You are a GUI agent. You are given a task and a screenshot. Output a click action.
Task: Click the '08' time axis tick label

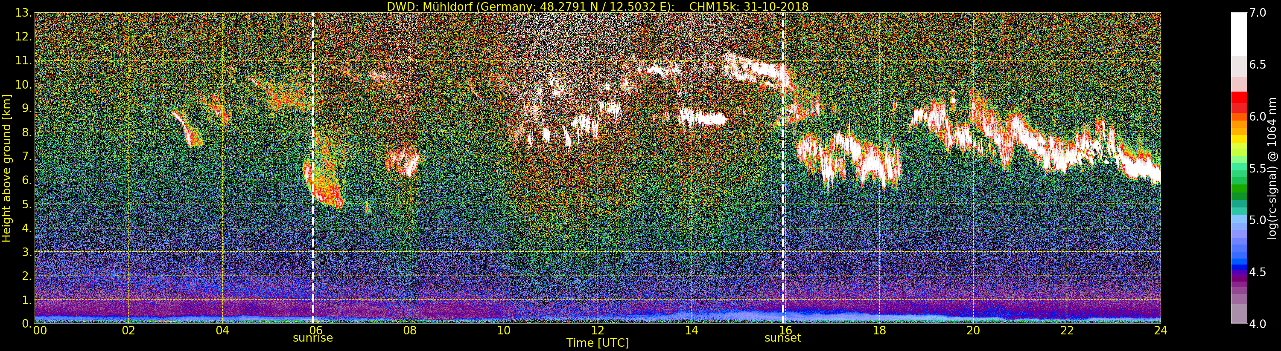(x=410, y=330)
